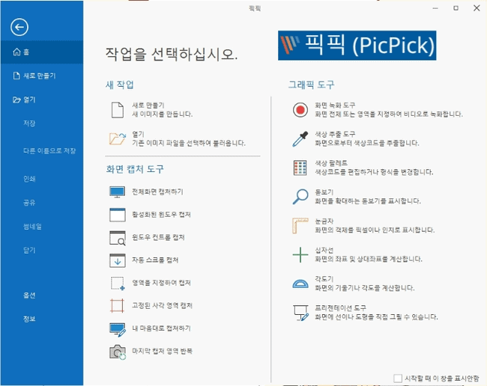Click the blank page icon for 새로 만들기
The image size is (487, 386).
[x=118, y=110]
